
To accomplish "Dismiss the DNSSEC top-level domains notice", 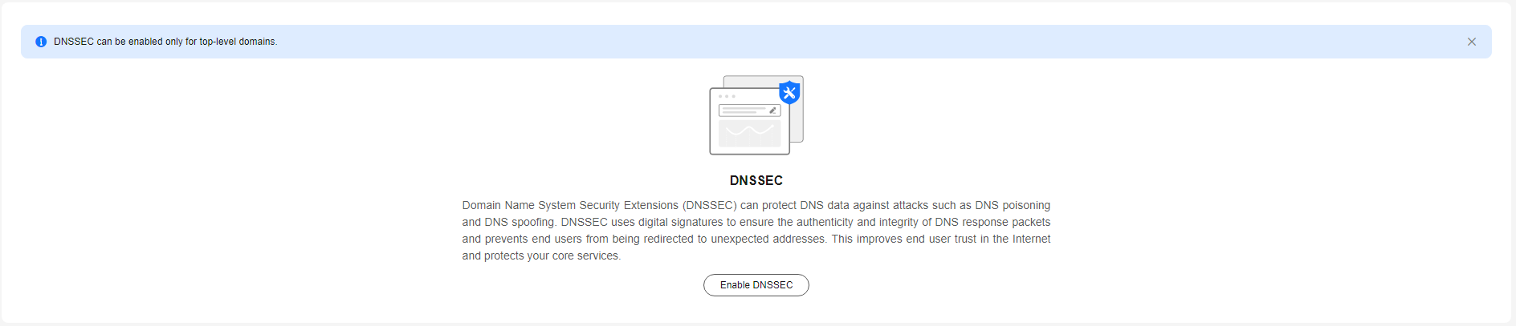I will coord(1472,42).
